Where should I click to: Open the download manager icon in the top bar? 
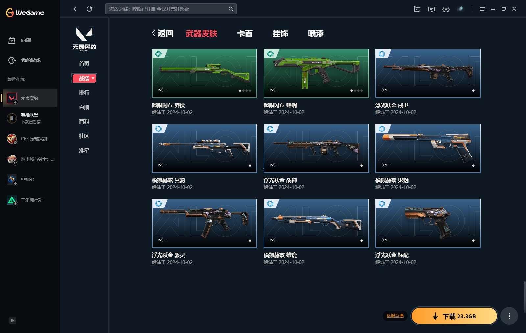446,9
